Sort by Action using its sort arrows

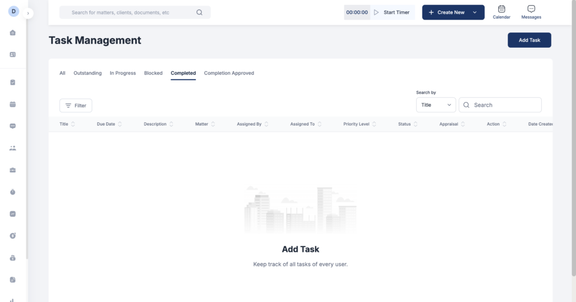pos(505,124)
